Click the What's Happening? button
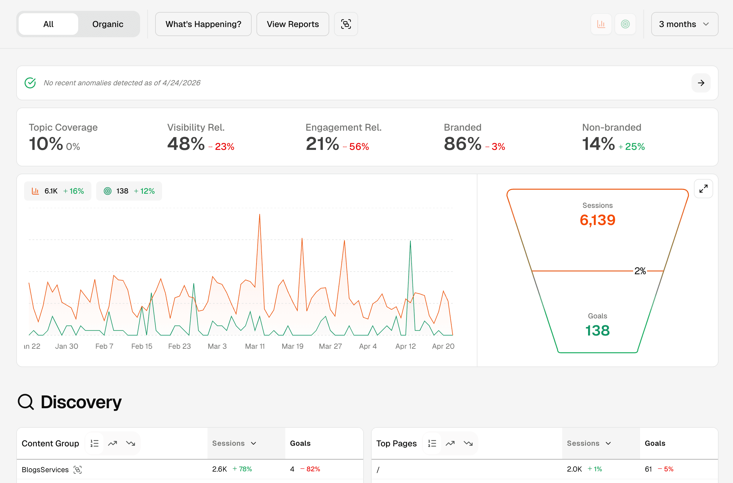 coord(203,24)
